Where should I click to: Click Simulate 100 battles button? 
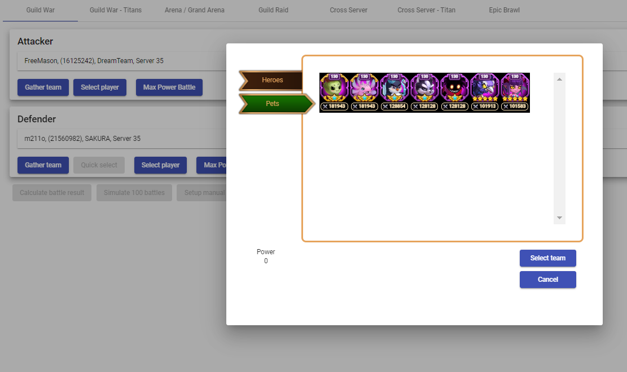point(134,193)
